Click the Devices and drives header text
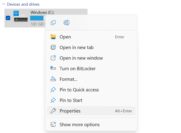The image size is (181, 133). click(x=23, y=4)
